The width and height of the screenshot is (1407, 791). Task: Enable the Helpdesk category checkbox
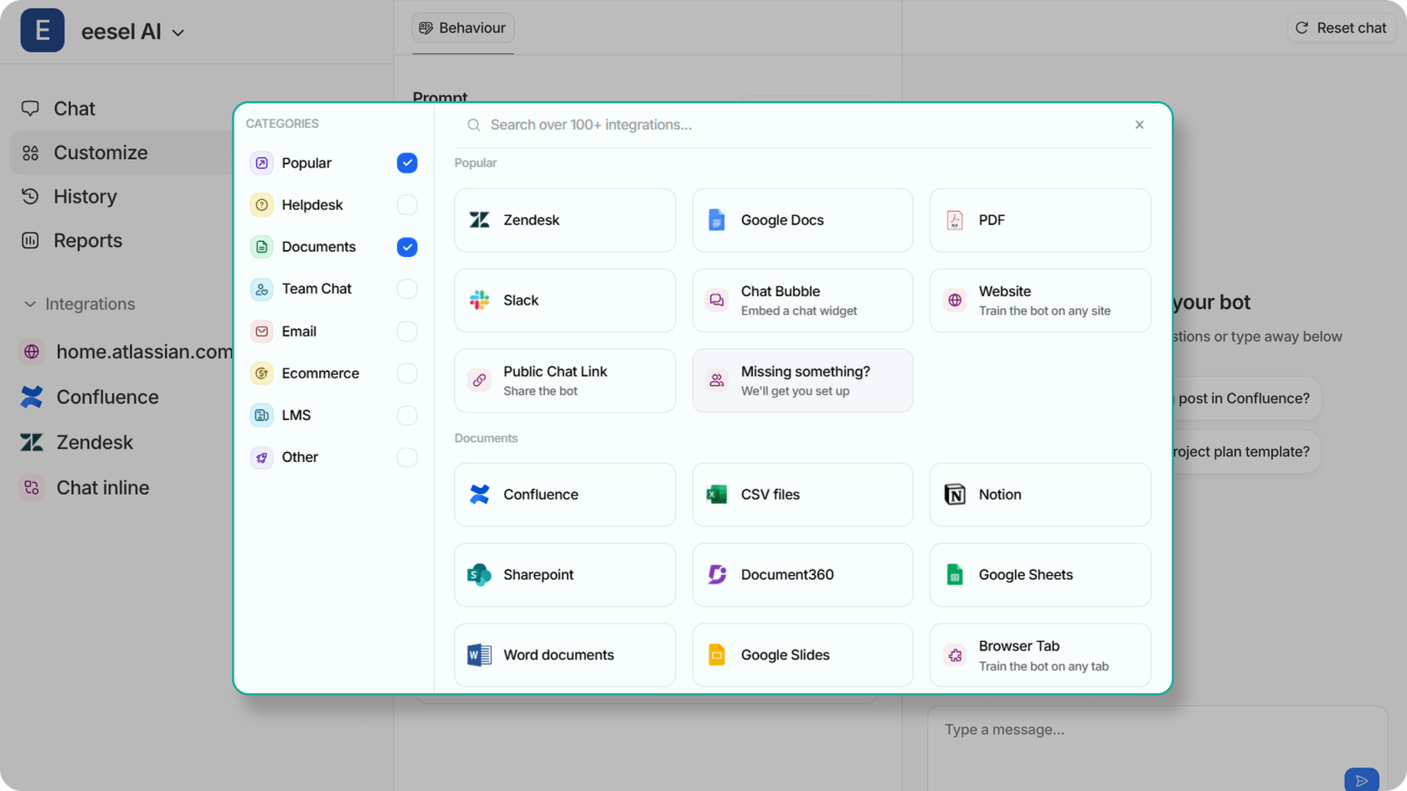pyautogui.click(x=407, y=205)
